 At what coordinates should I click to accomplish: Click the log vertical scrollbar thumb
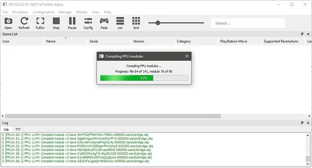(x=308, y=159)
